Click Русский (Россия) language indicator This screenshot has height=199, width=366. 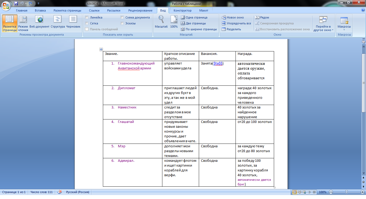pos(78,192)
